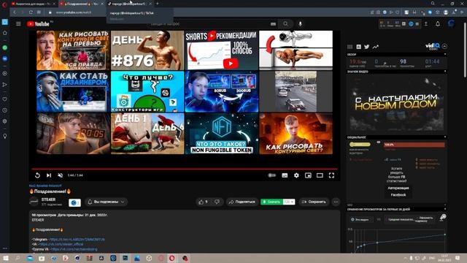Open YouTube notifications bell
467x263 pixels.
[x=438, y=24]
